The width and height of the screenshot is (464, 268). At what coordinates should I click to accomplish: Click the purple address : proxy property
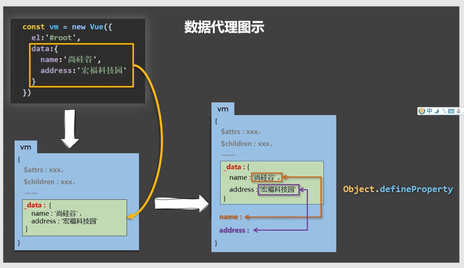234,230
